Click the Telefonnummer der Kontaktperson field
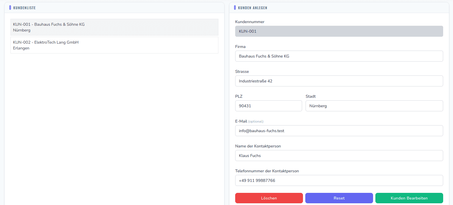453x205 pixels. tap(339, 180)
